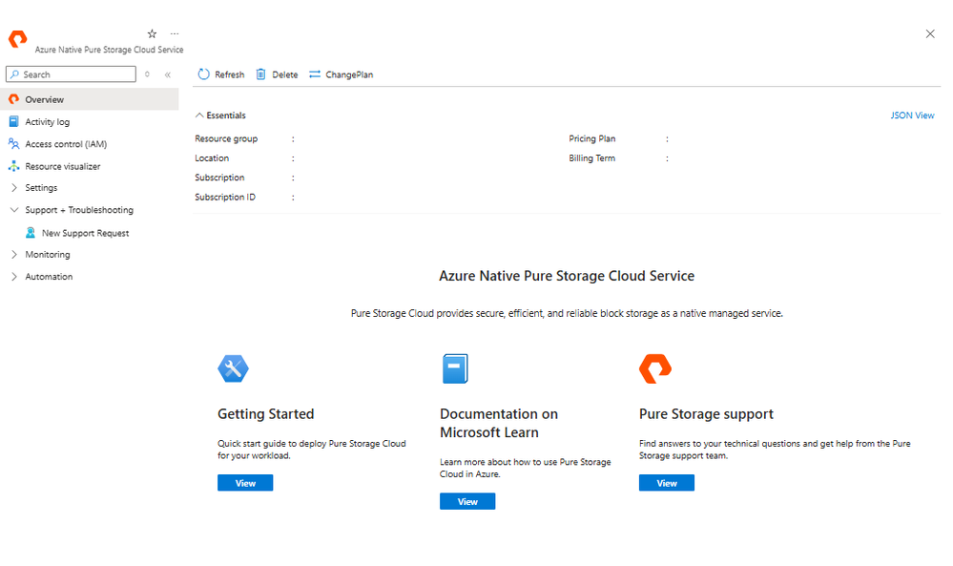Open the resource's more options ellipsis
This screenshot has width=953, height=566.
[x=174, y=33]
